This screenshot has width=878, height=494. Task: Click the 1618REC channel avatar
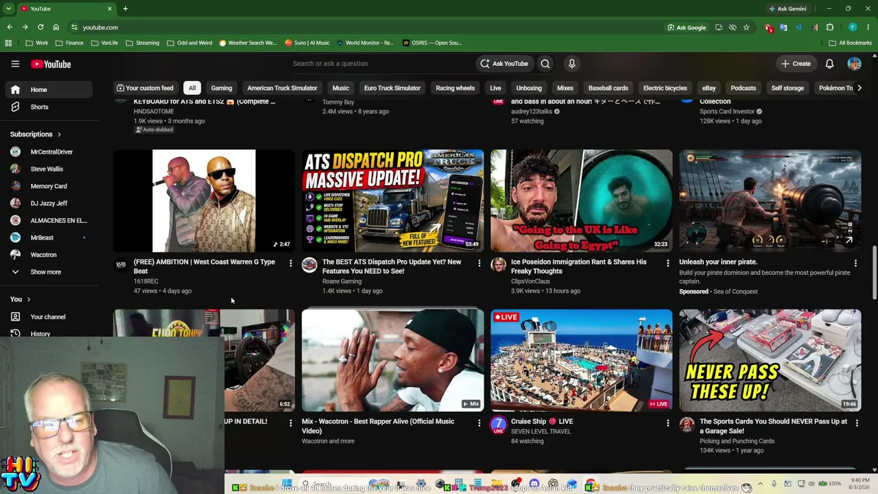(121, 265)
